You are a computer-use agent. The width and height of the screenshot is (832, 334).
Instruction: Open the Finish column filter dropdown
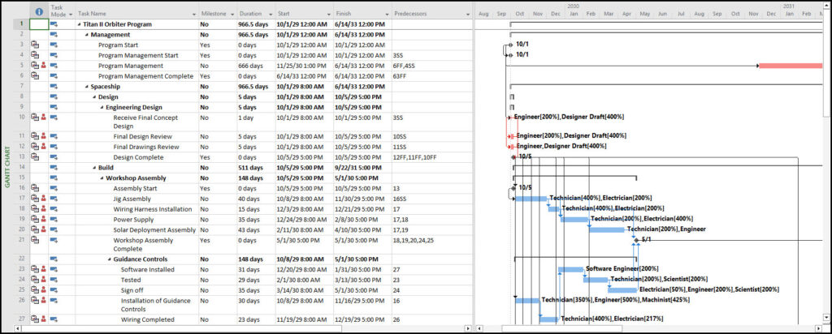386,14
